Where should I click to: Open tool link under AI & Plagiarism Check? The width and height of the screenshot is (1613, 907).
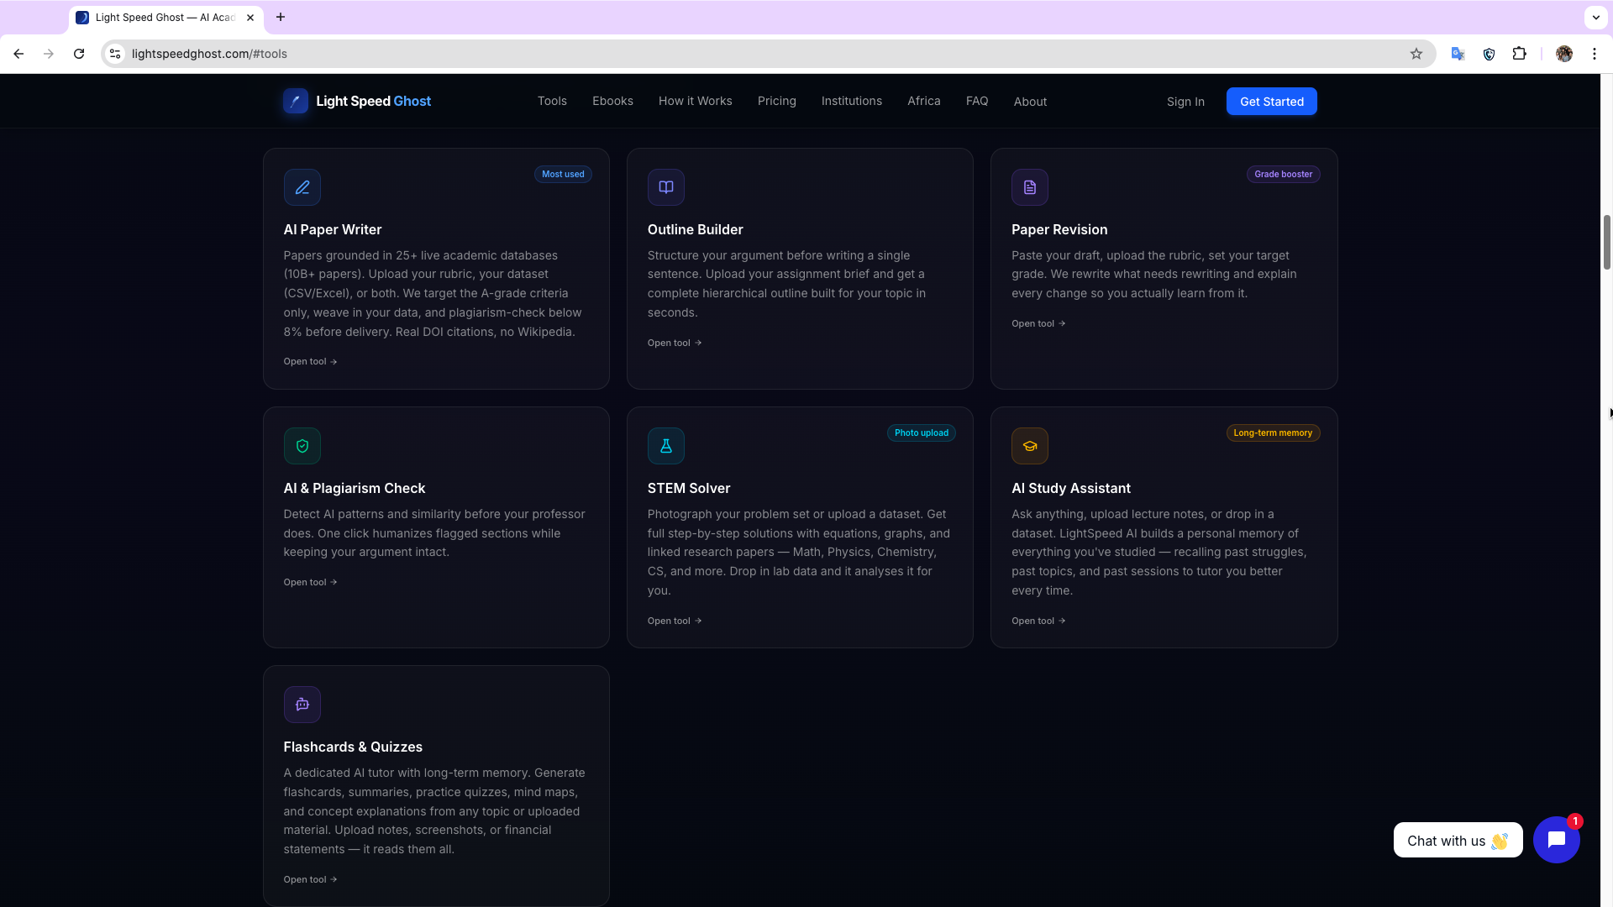310,582
